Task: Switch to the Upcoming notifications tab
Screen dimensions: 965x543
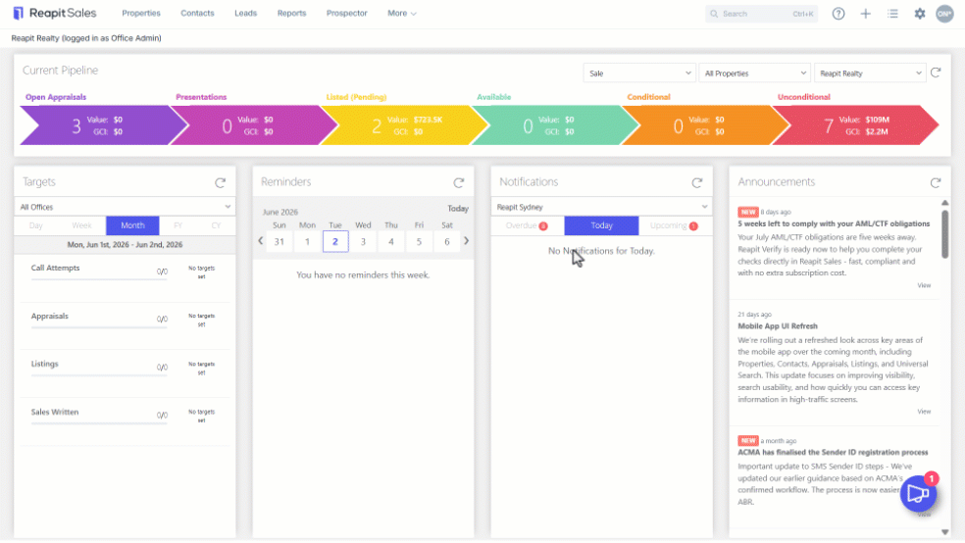Action: [675, 225]
